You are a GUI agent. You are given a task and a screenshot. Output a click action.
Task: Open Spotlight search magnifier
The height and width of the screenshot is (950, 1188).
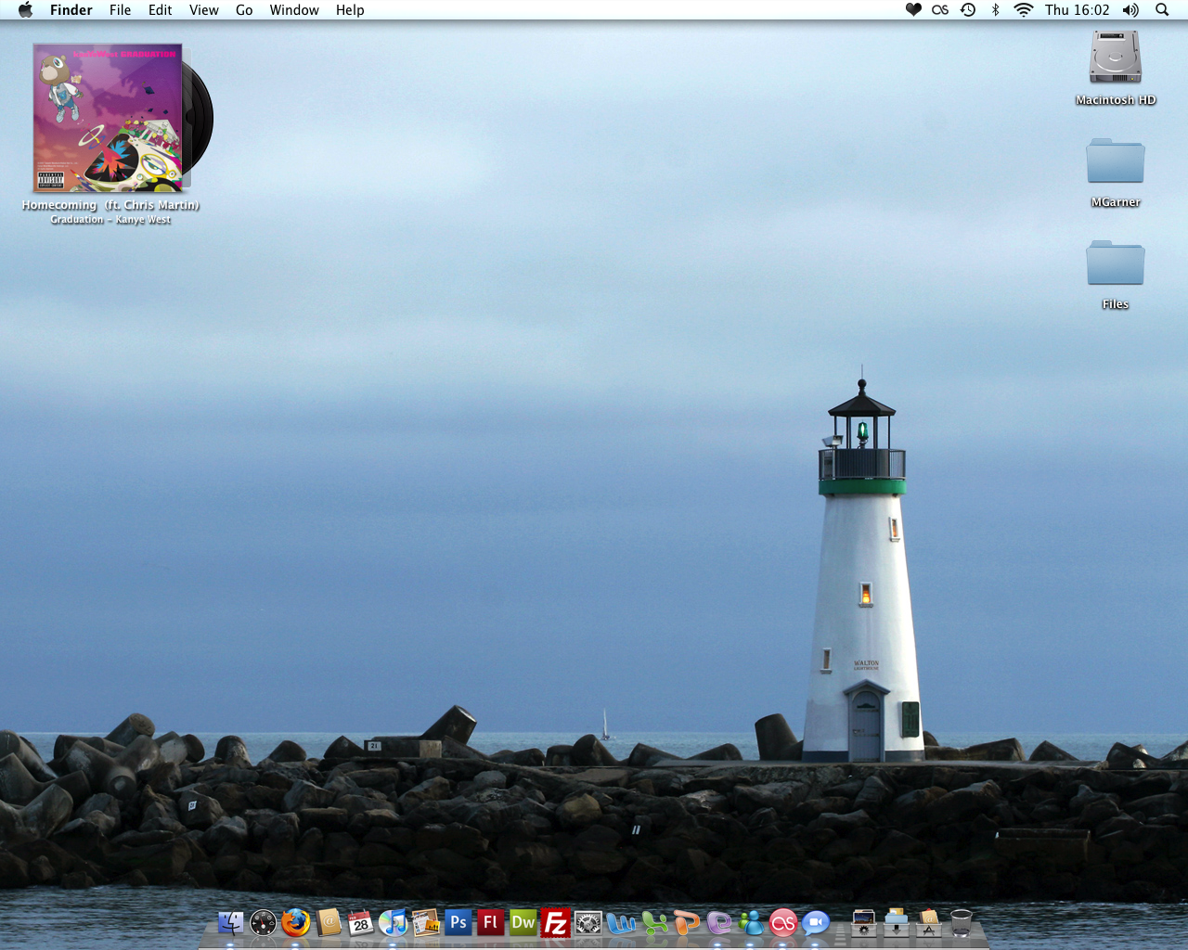[1162, 10]
